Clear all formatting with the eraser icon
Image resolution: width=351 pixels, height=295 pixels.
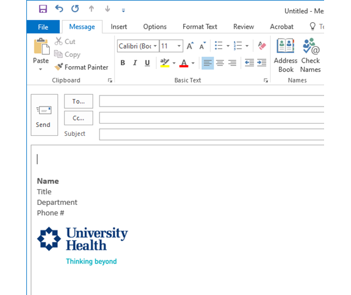261,46
